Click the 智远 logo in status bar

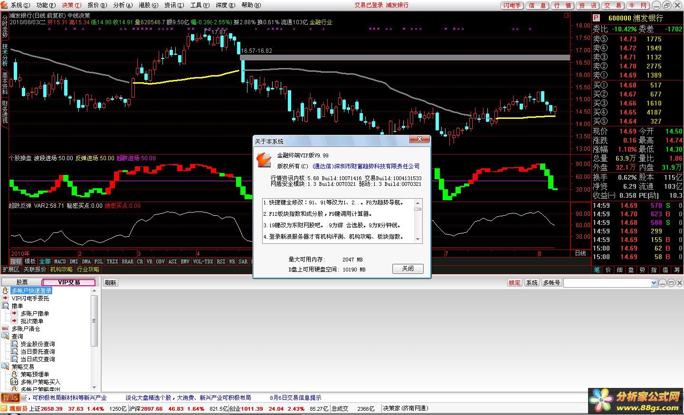(10, 397)
